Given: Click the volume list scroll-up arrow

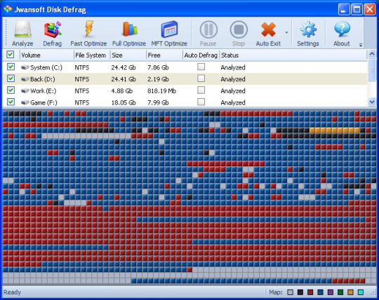Looking at the screenshot, I should (372, 54).
